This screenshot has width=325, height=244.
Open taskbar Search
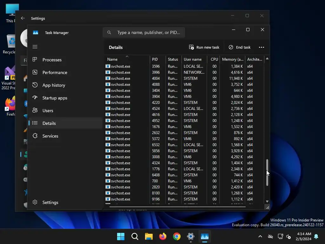coord(135,236)
